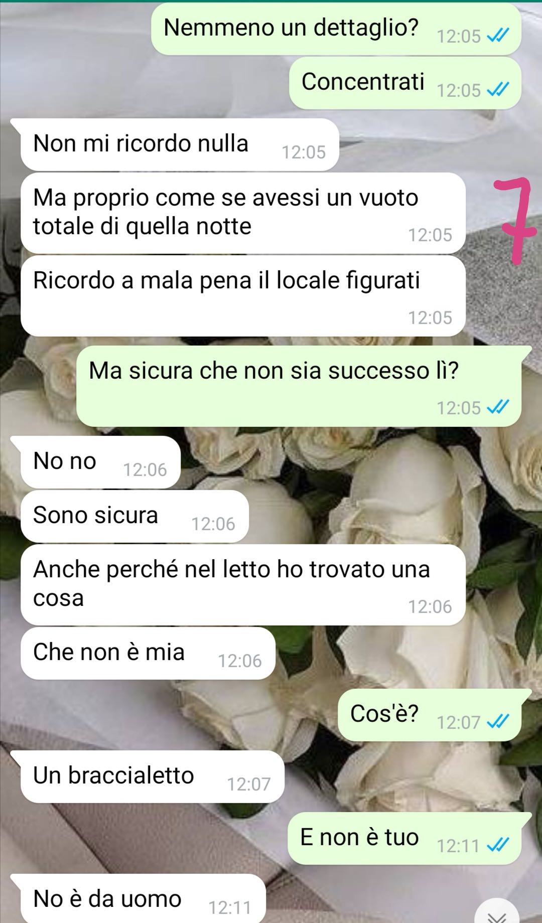This screenshot has height=923, width=542.
Task: Tap the 'Concentrati' sent message bubble
Action: [x=405, y=83]
